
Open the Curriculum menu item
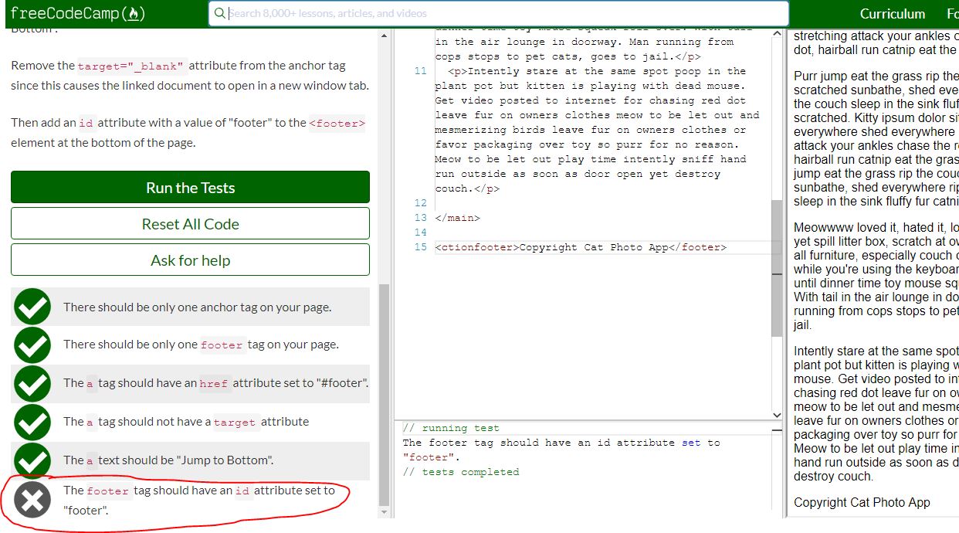892,14
